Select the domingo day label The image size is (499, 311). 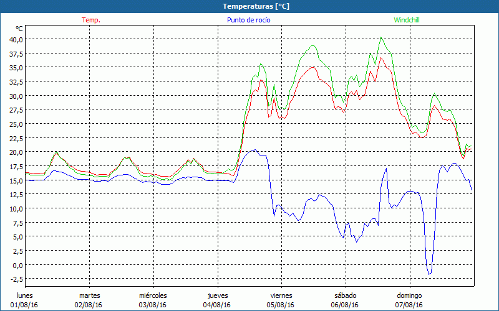tap(409, 295)
